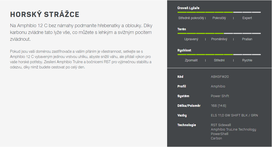The image size is (272, 147).
Task: Click the Rychle speed label
Action: (x=247, y=60)
